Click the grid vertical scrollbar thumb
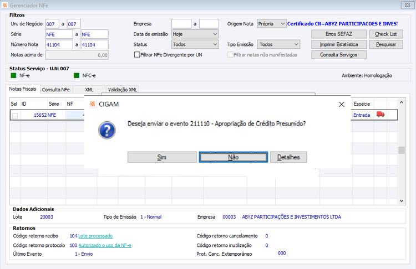 point(402,150)
